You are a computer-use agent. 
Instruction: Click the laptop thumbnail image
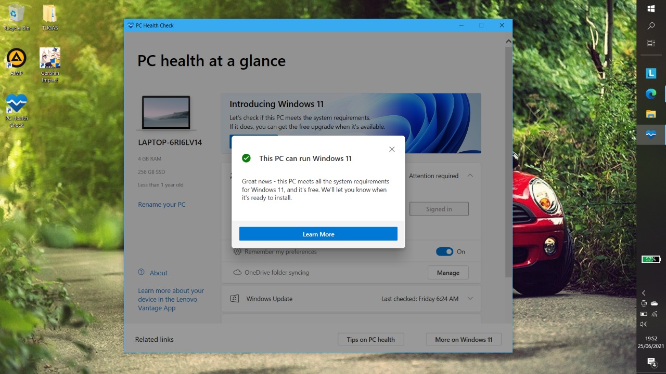[x=166, y=113]
